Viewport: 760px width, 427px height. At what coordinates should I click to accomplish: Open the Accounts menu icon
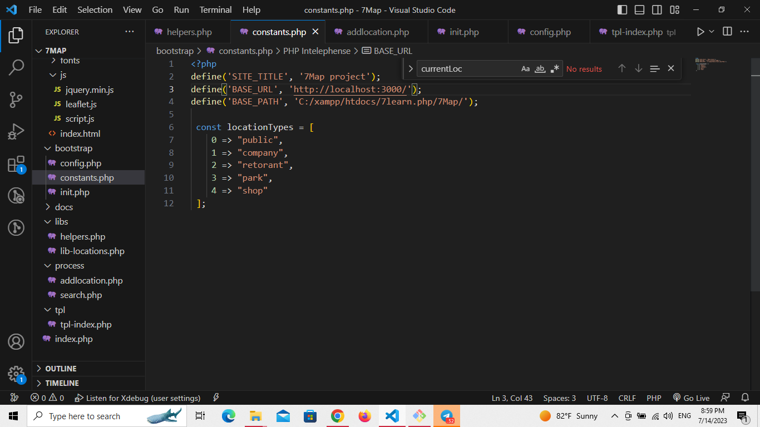pyautogui.click(x=16, y=341)
